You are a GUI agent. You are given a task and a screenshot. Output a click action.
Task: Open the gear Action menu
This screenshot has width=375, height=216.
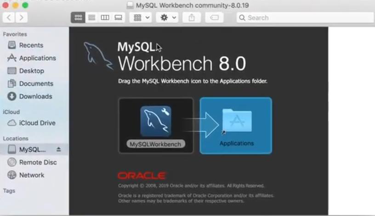[x=168, y=18]
